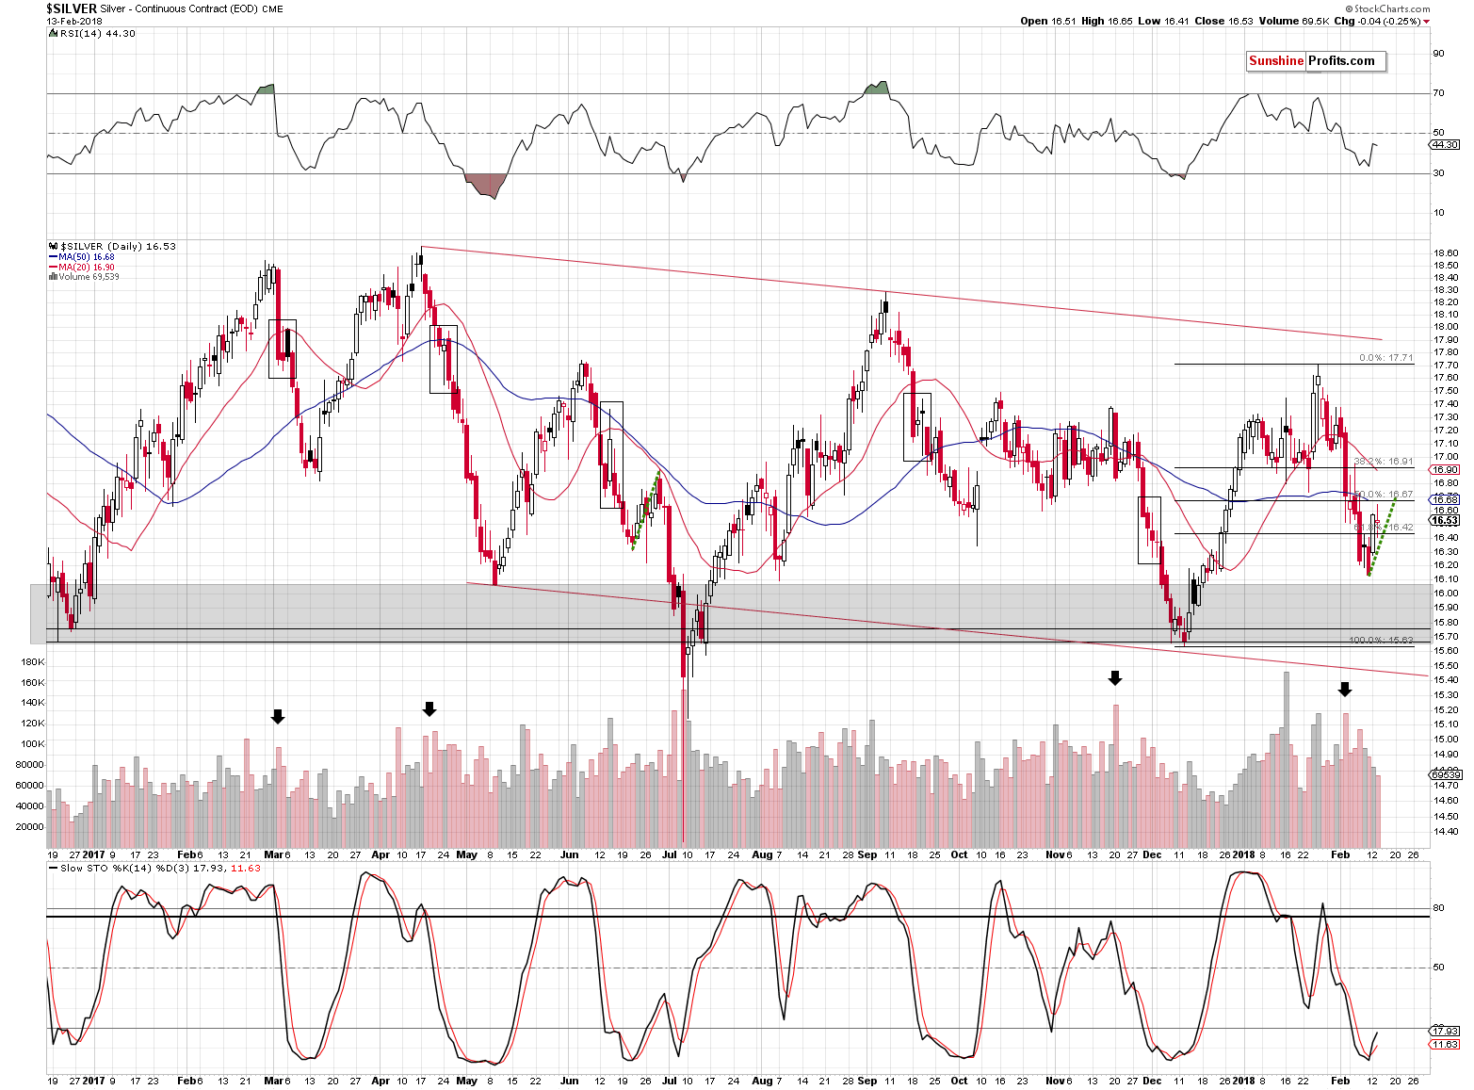Click the red 16.90 MA(20) price tag on axis
This screenshot has width=1474, height=1090.
[x=1445, y=469]
